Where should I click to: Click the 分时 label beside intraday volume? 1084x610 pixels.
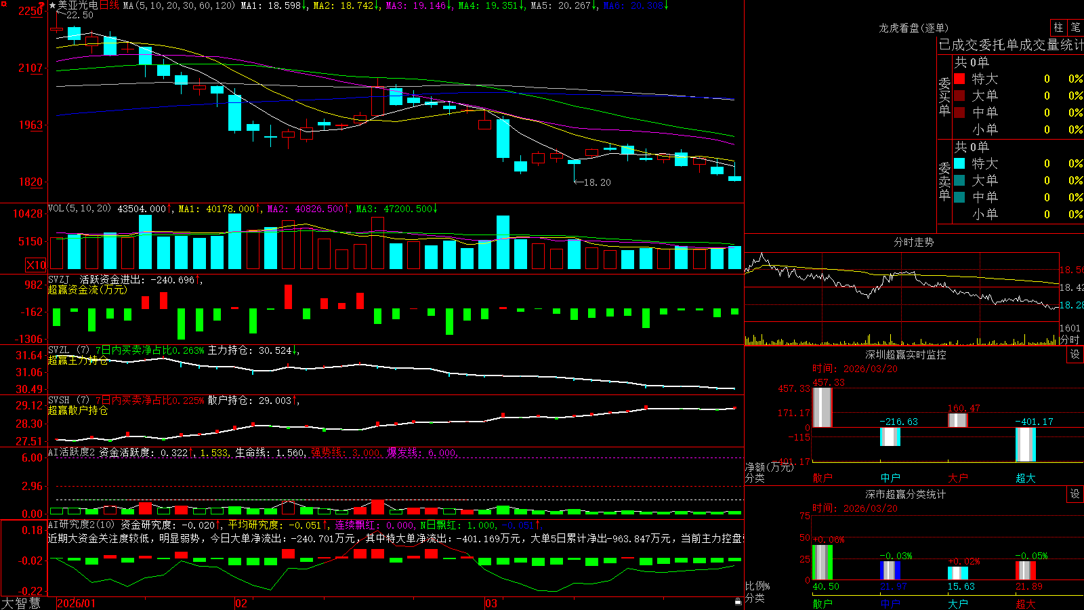[x=1069, y=340]
